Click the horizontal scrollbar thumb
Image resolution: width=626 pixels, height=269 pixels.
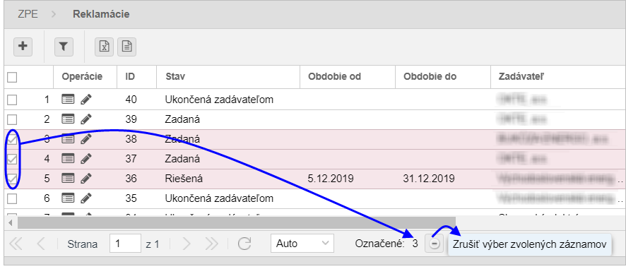237,222
